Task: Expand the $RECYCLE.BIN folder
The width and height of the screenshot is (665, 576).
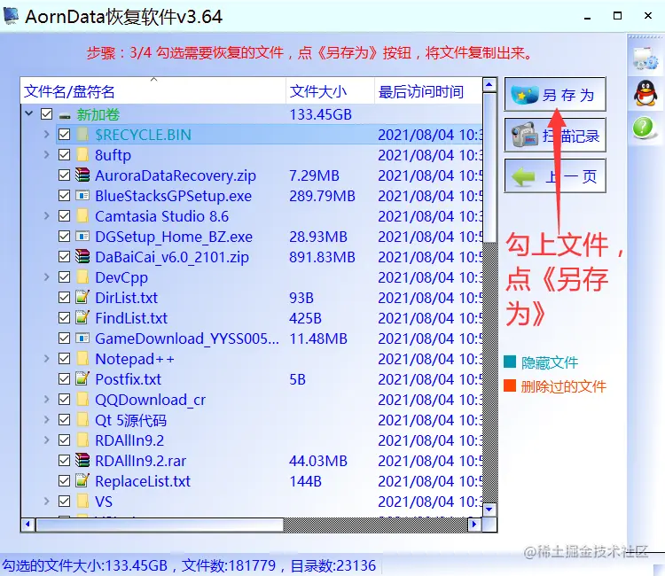Action: 47,135
